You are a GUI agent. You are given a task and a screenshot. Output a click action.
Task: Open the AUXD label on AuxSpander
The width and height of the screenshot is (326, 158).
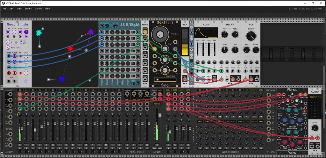point(188,90)
